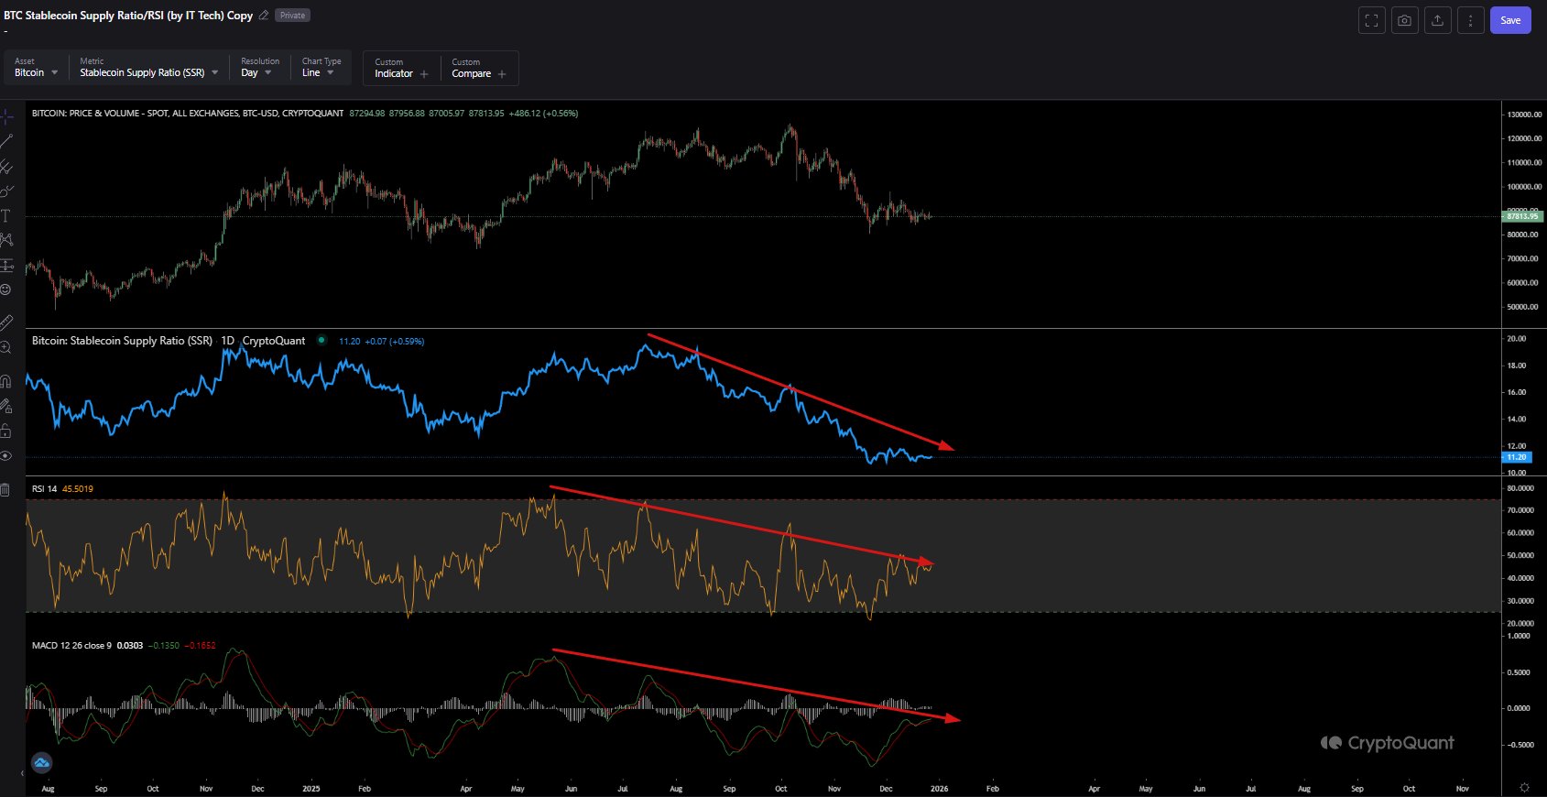Open the Metric Stablecoin Supply Ratio dropdown
Screen dimensions: 1547x797
click(x=148, y=68)
